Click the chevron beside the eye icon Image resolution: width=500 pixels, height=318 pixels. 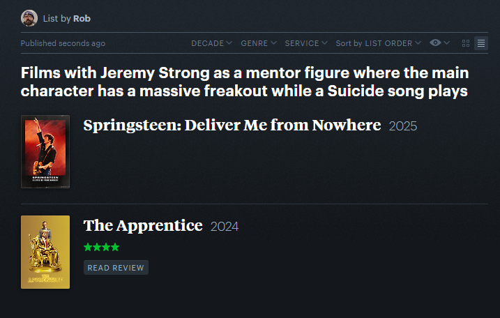[x=447, y=43]
